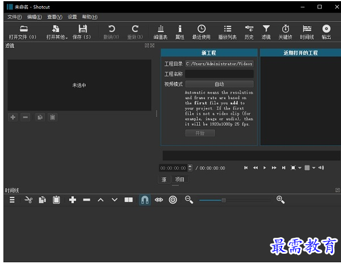
Task: Click the Redo (重做) toolbar icon
Action: point(135,32)
